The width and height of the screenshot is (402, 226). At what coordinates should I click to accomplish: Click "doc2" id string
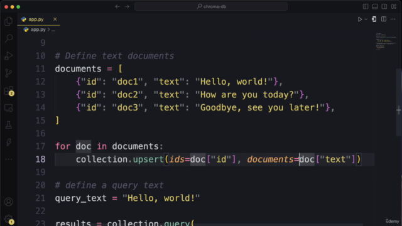[128, 95]
